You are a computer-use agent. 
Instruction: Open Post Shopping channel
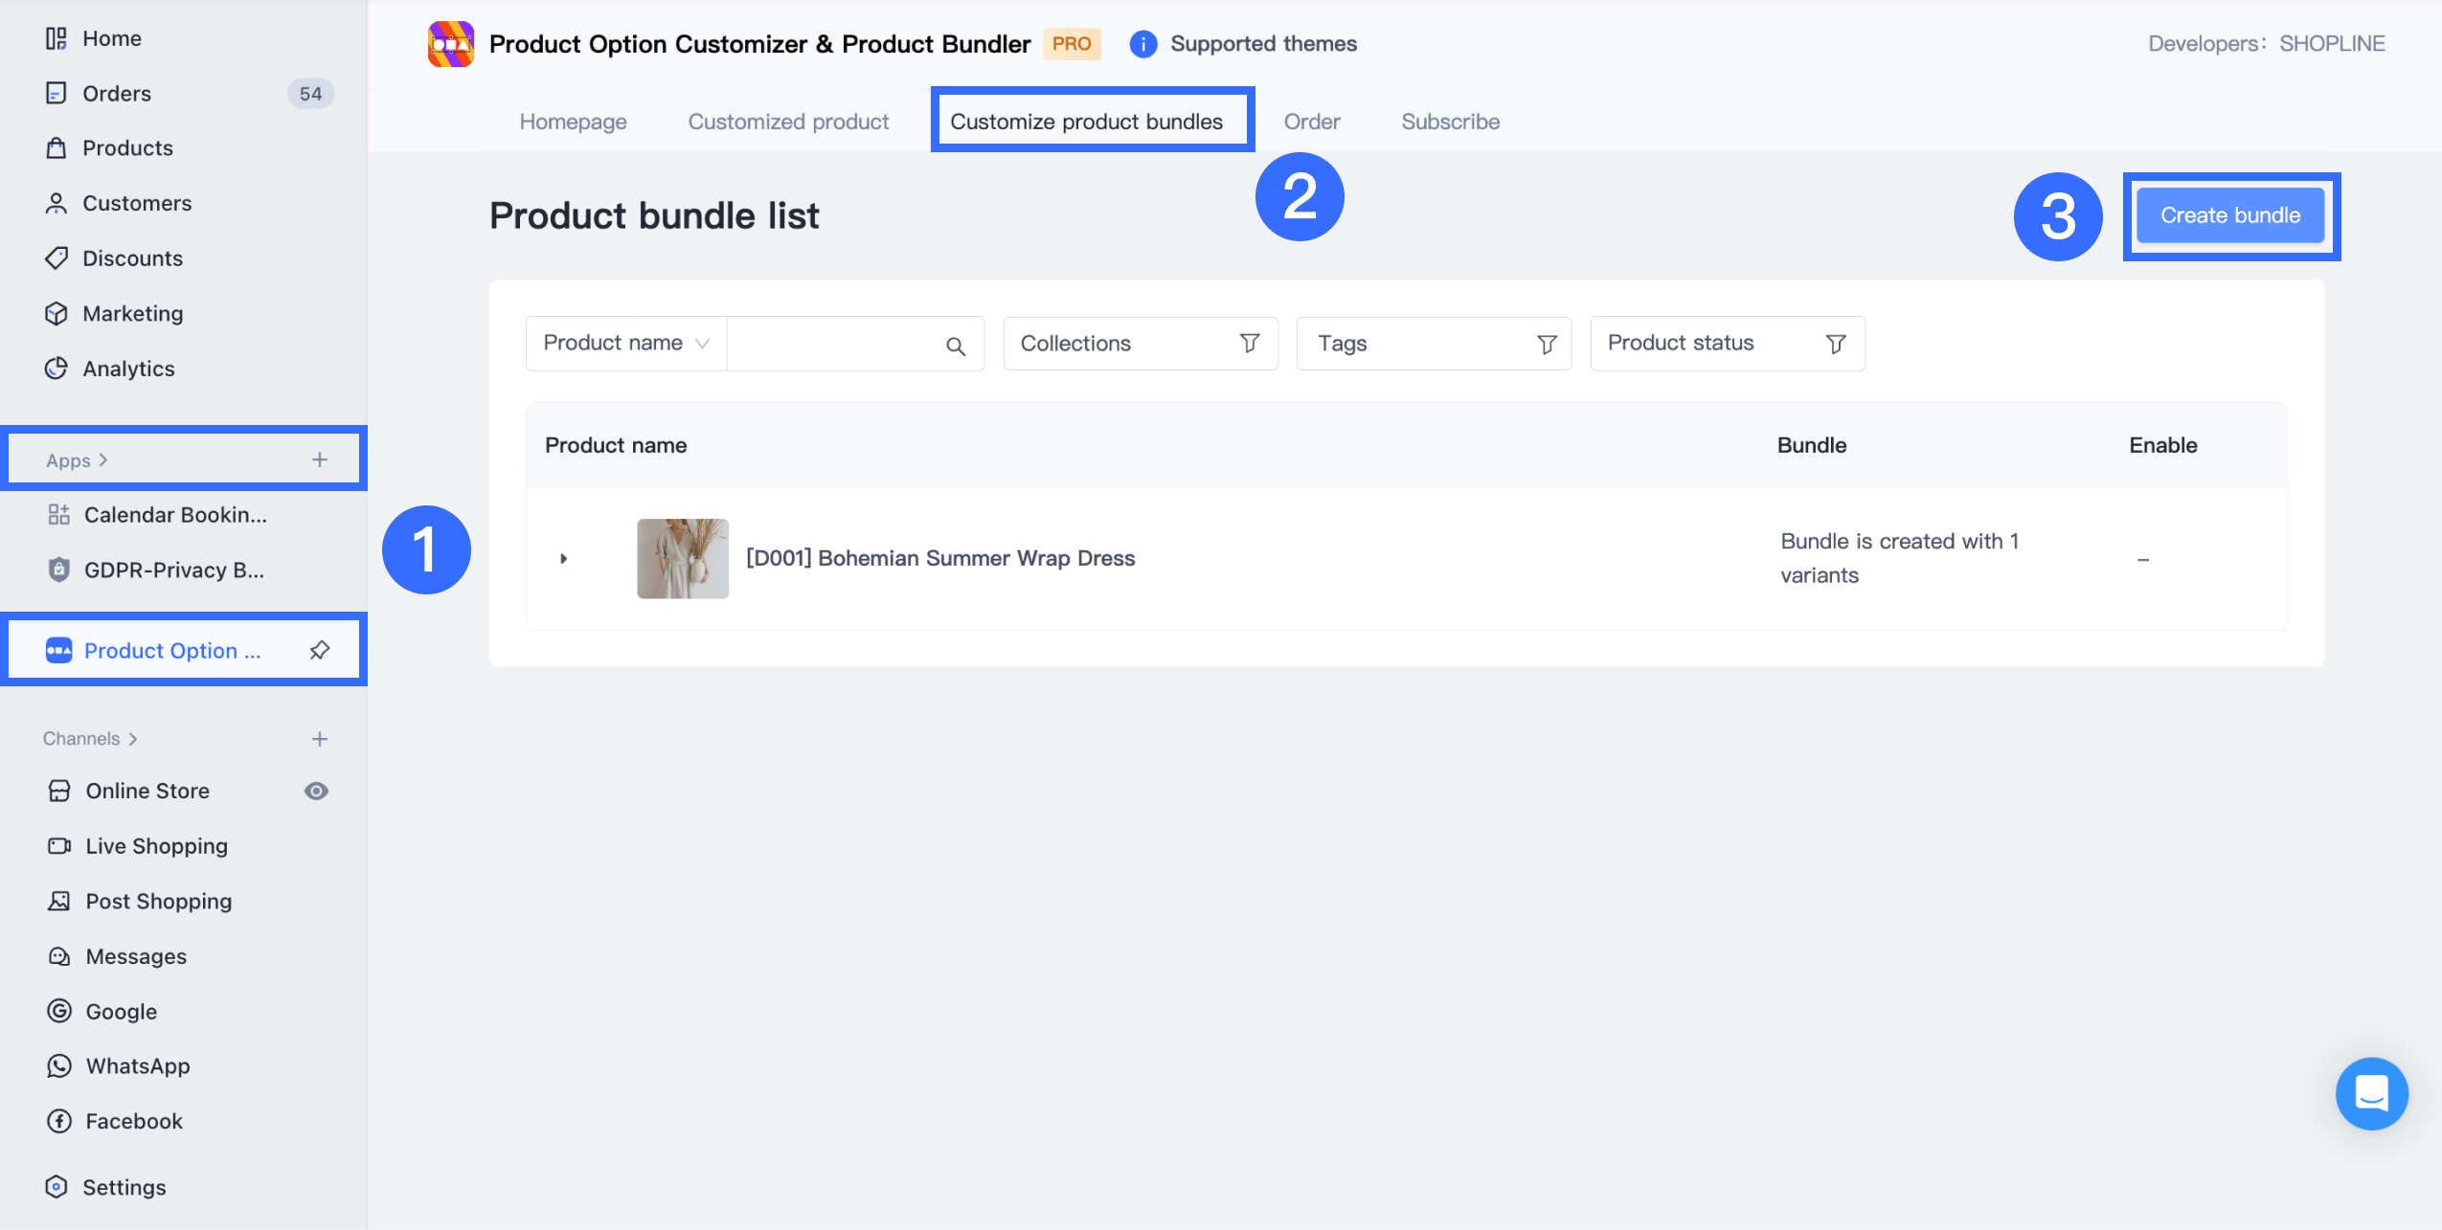coord(159,901)
